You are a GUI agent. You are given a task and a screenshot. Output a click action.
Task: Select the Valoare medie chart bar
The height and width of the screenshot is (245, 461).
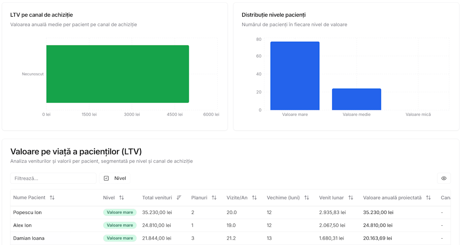357,99
